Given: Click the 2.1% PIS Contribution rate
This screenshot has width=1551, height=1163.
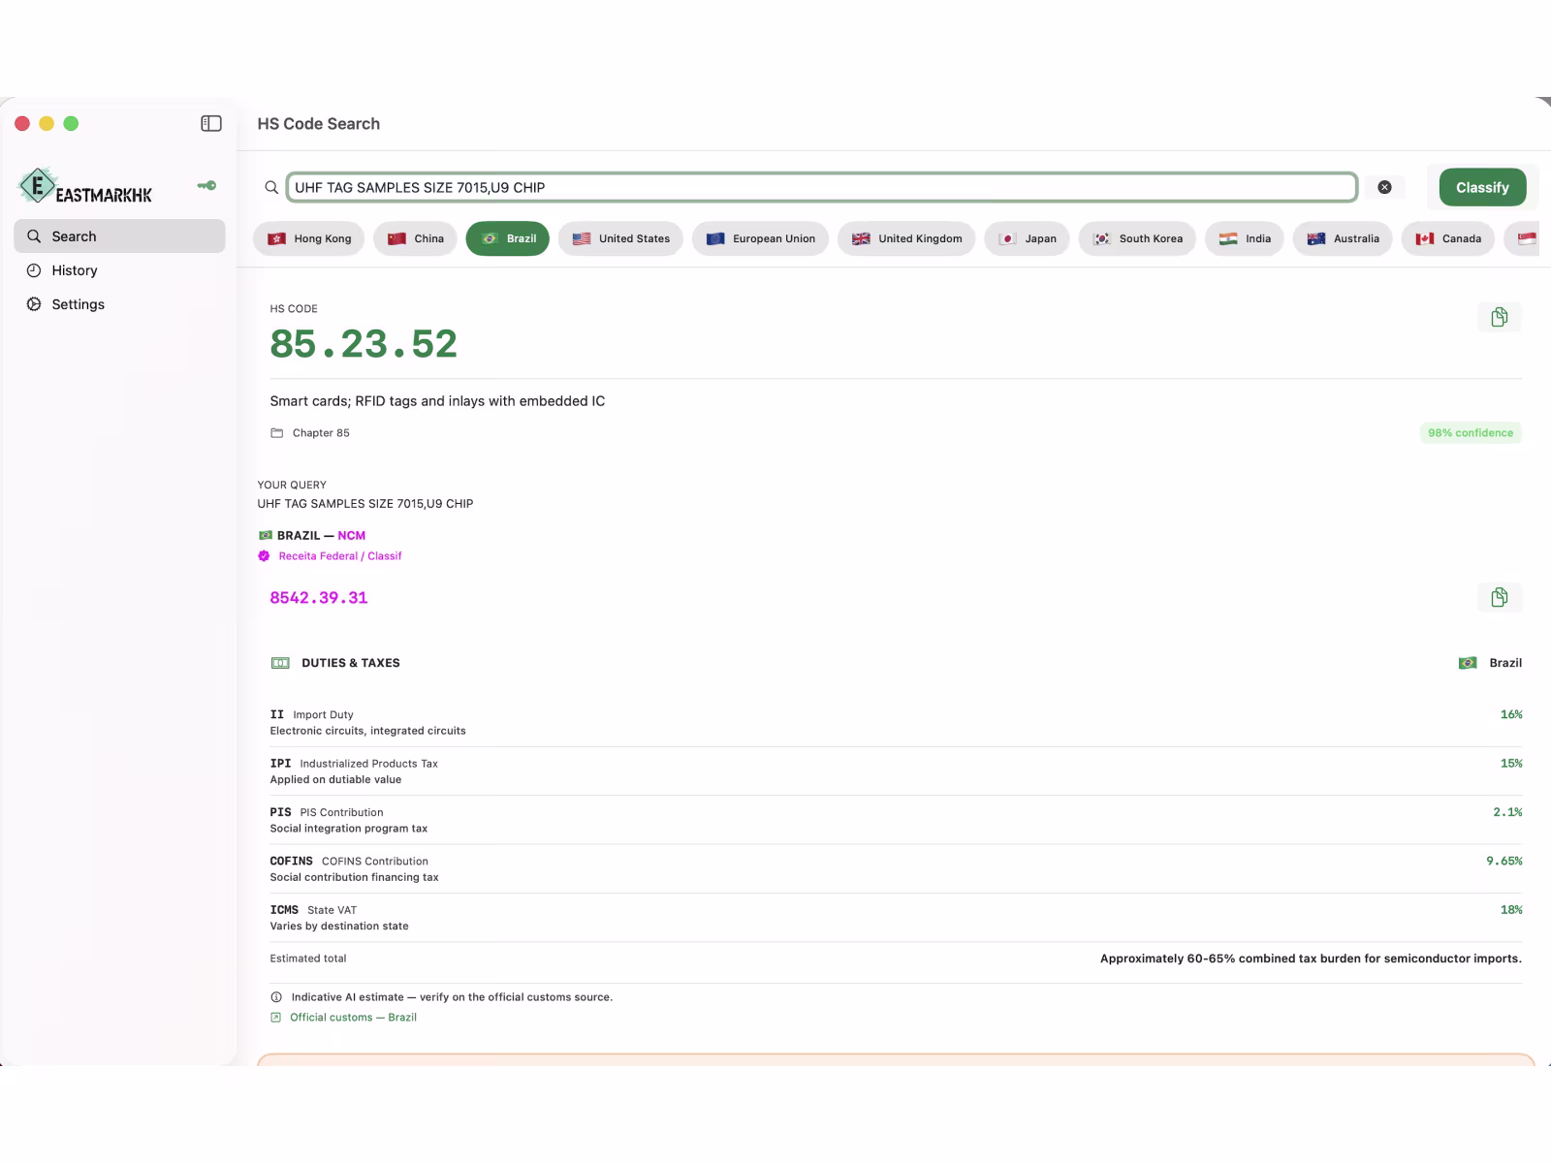Looking at the screenshot, I should [x=1507, y=812].
